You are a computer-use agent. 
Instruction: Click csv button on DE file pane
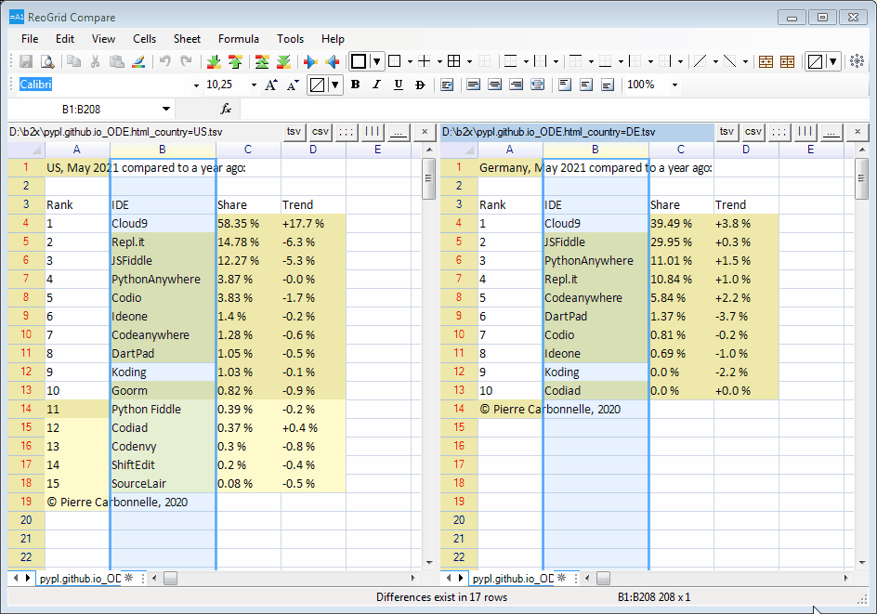753,132
